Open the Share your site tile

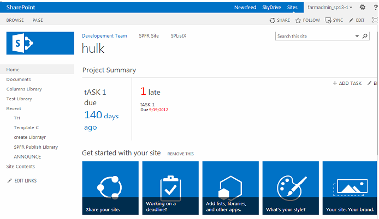pos(110,188)
